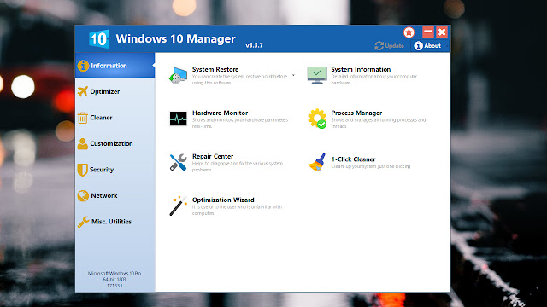The height and width of the screenshot is (307, 547).
Task: Open the 1-Click Cleaner title link
Action: click(353, 159)
